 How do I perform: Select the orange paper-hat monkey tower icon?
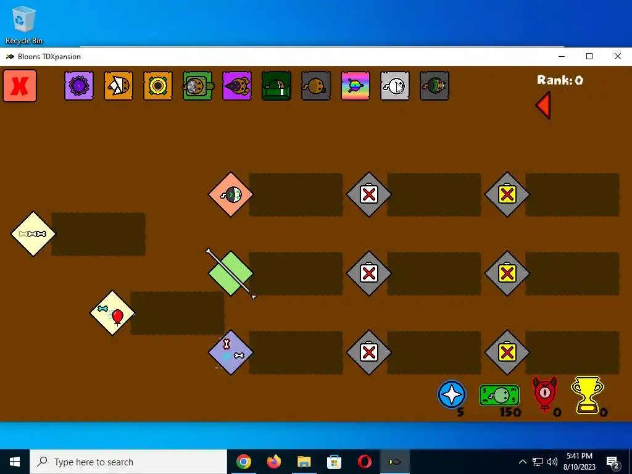click(118, 86)
